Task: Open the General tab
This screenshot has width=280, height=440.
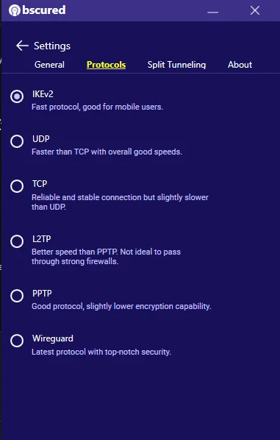Action: [x=49, y=65]
